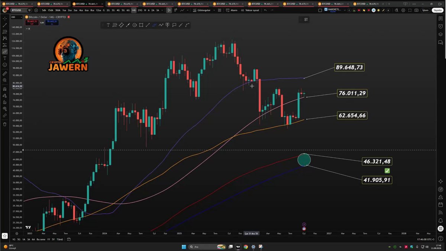Screen dimensions: 446x251
Task: Select the 21G timeframe
Action: (140, 10)
